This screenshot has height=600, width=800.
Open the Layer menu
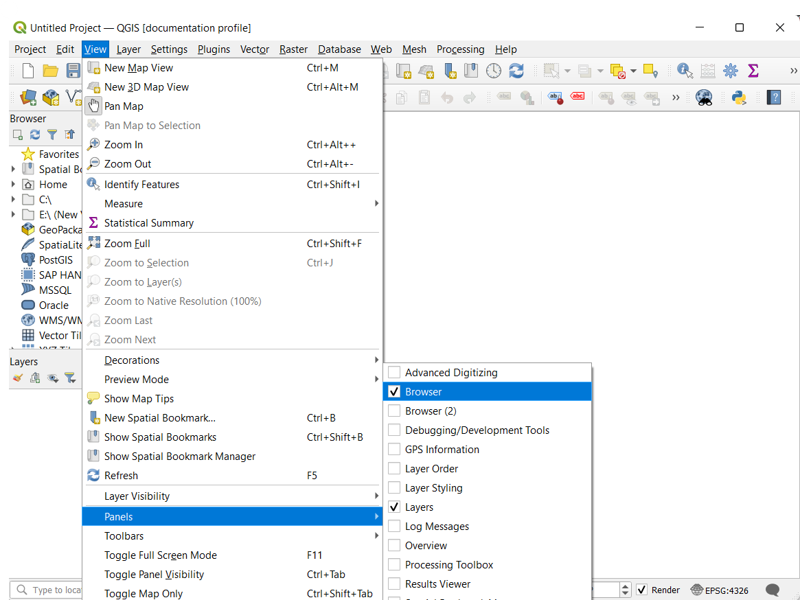(x=128, y=49)
